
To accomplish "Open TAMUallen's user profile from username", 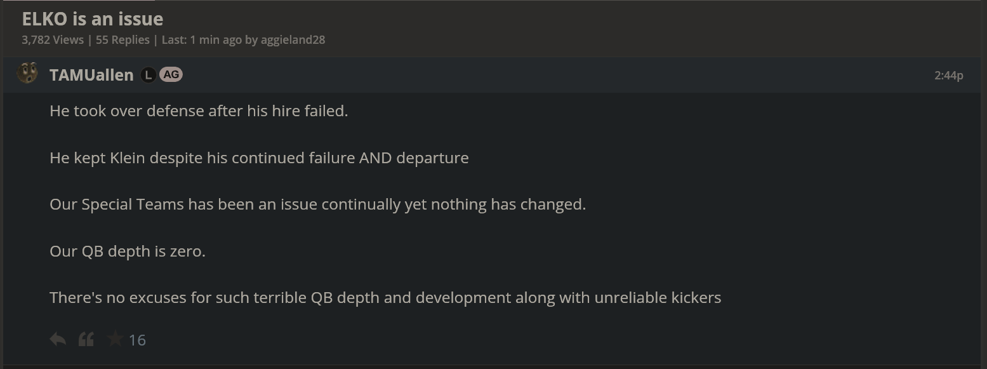I will point(91,75).
